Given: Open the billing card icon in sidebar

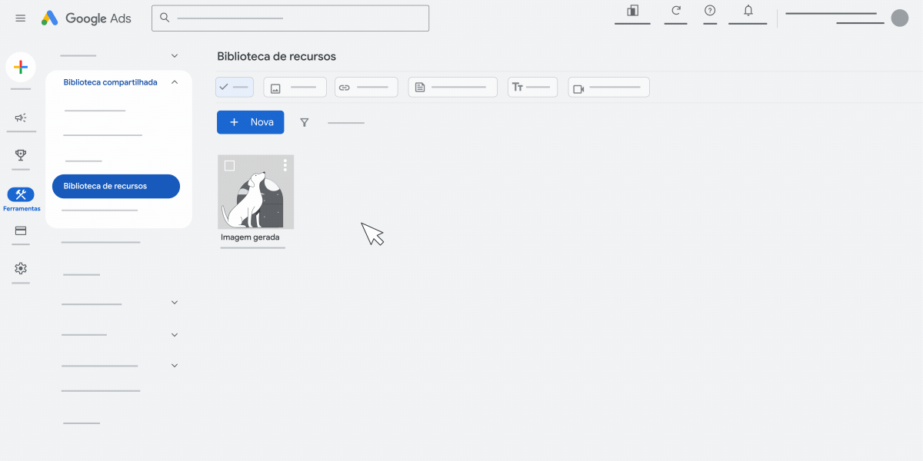Looking at the screenshot, I should click(x=21, y=232).
